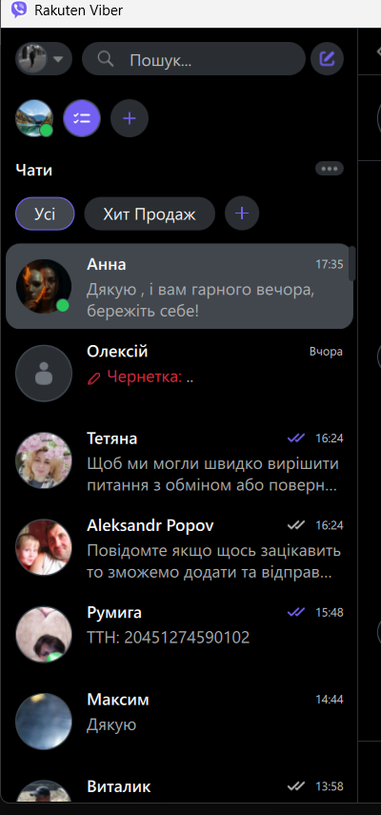
Task: Click the Viber logo in the title bar
Action: tap(19, 10)
